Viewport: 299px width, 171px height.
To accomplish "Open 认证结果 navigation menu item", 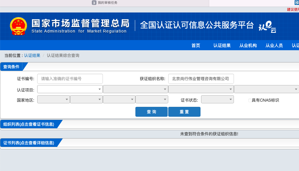I will (x=222, y=46).
